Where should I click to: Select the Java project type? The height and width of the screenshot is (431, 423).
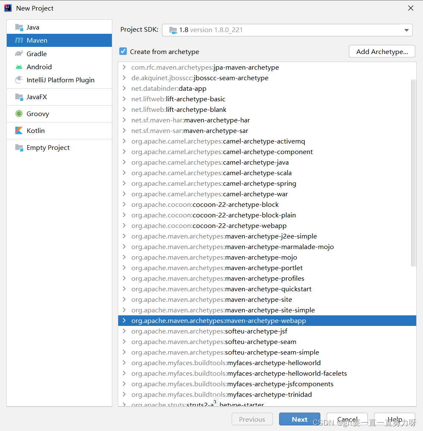click(x=60, y=27)
